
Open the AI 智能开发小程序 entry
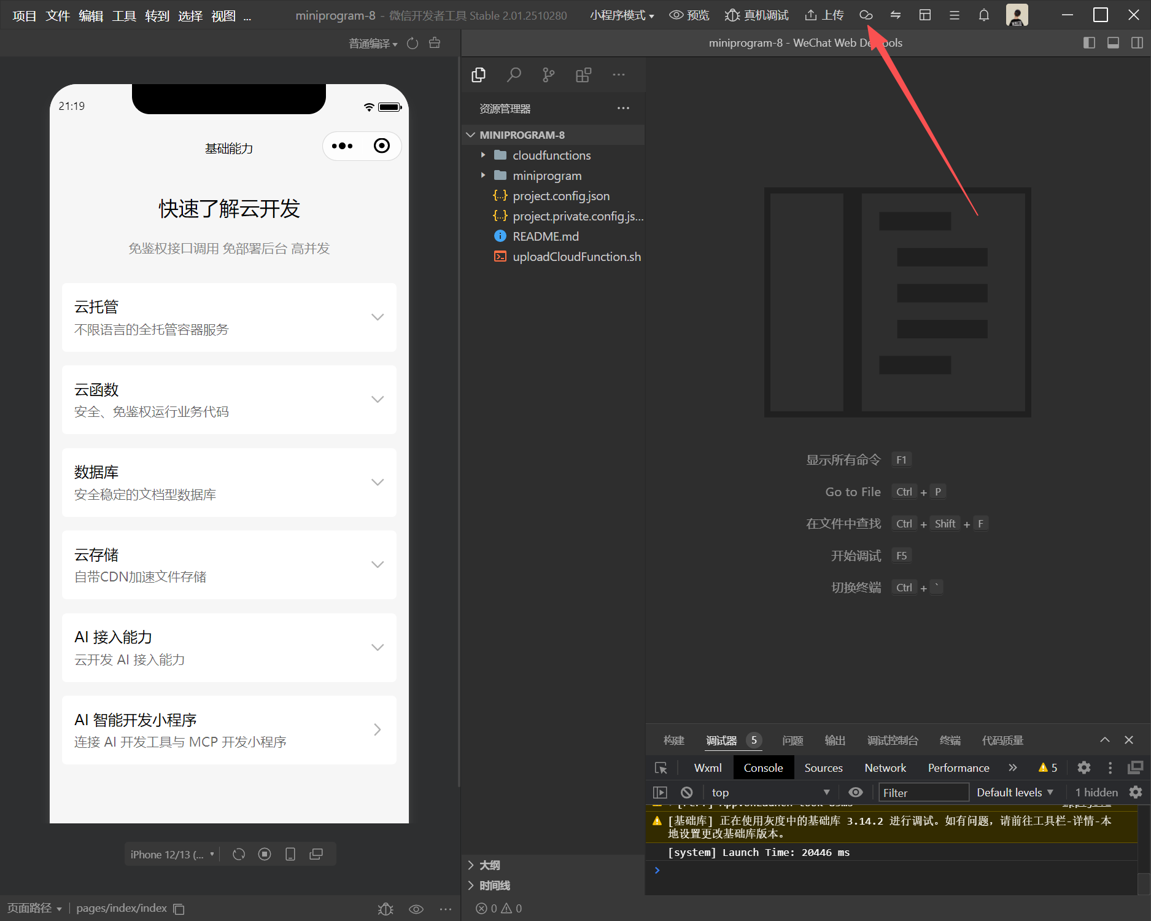click(229, 730)
